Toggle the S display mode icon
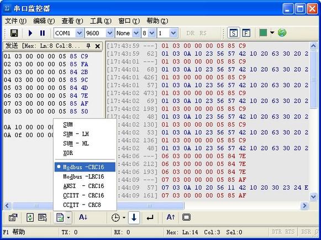This screenshot has width=321, height=240. pyautogui.click(x=233, y=33)
